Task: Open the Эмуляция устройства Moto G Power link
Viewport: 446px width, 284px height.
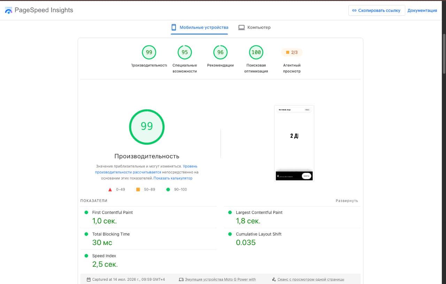Action: [220, 279]
